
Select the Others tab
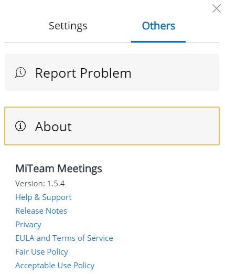[158, 26]
